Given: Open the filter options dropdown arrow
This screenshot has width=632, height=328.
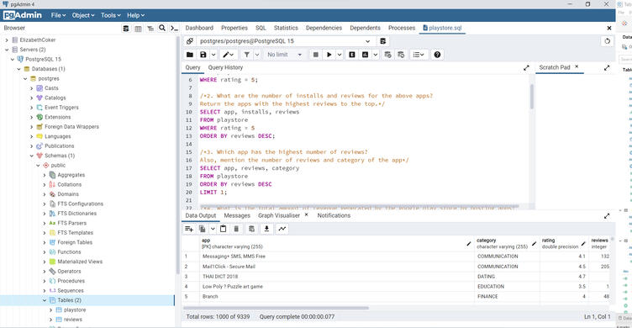Looking at the screenshot, I should pos(257,55).
